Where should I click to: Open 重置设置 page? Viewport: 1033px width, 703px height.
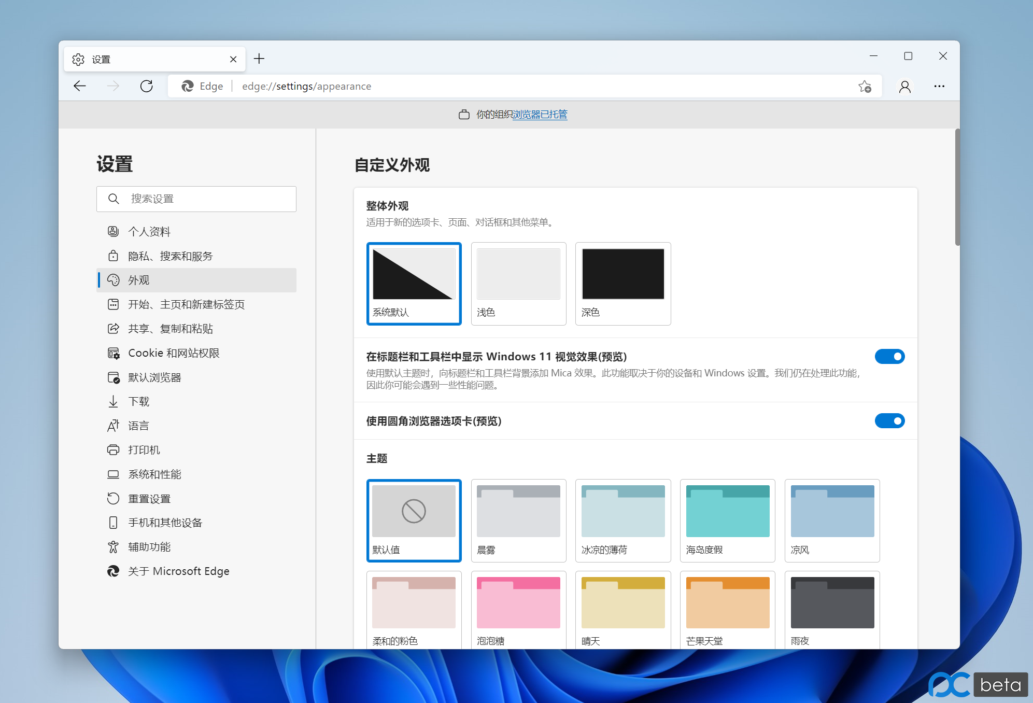(x=196, y=499)
